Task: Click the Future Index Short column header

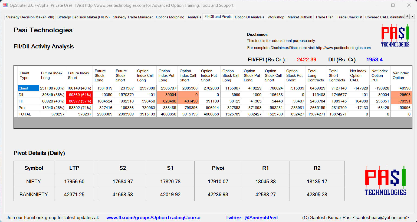Action: tap(79, 75)
